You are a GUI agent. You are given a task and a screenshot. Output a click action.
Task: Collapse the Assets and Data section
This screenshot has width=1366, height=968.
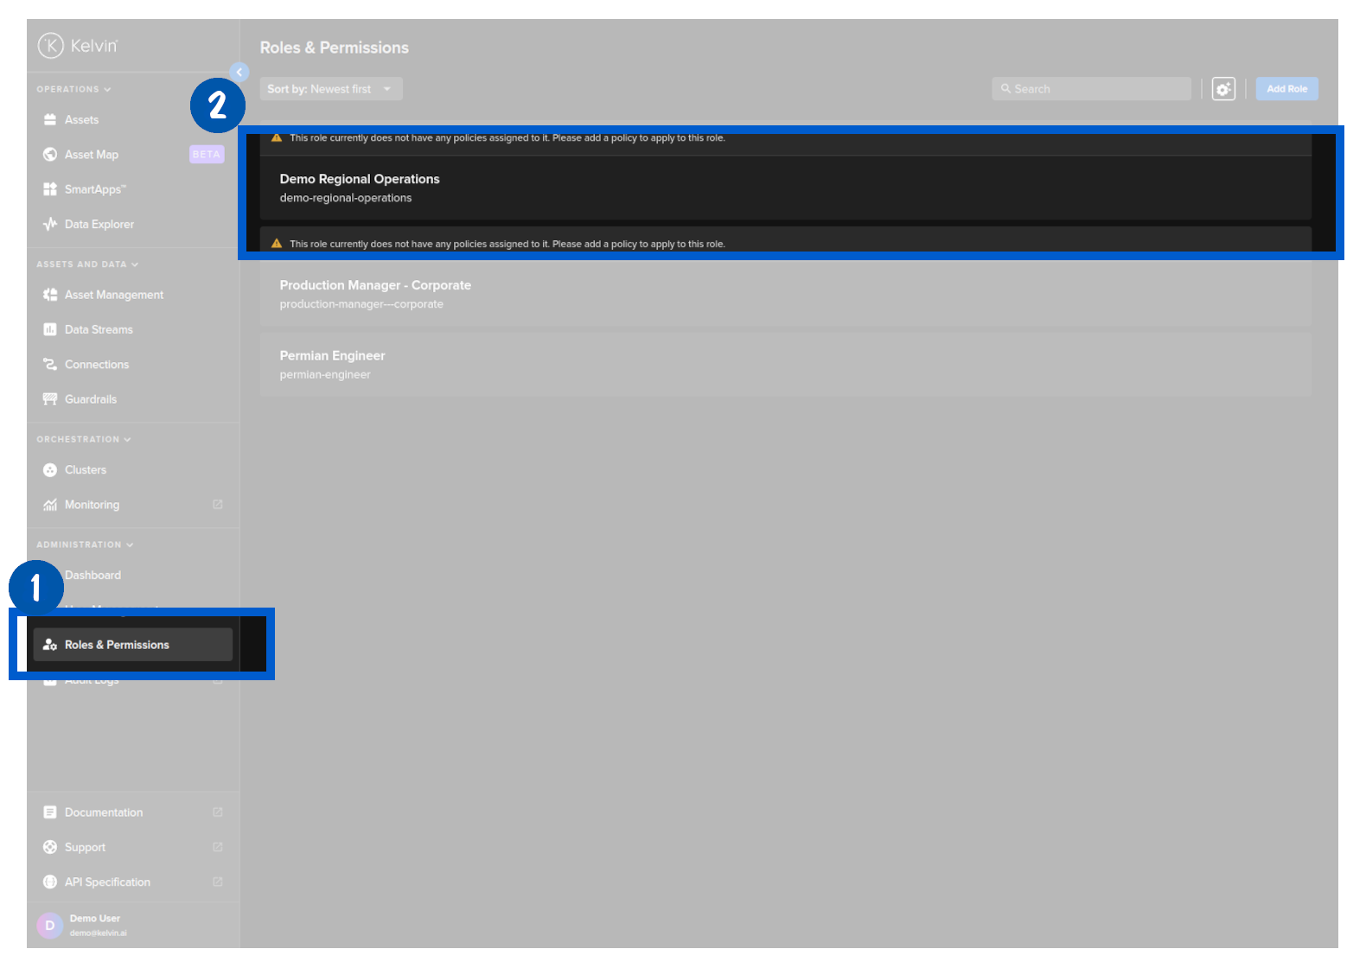click(87, 264)
